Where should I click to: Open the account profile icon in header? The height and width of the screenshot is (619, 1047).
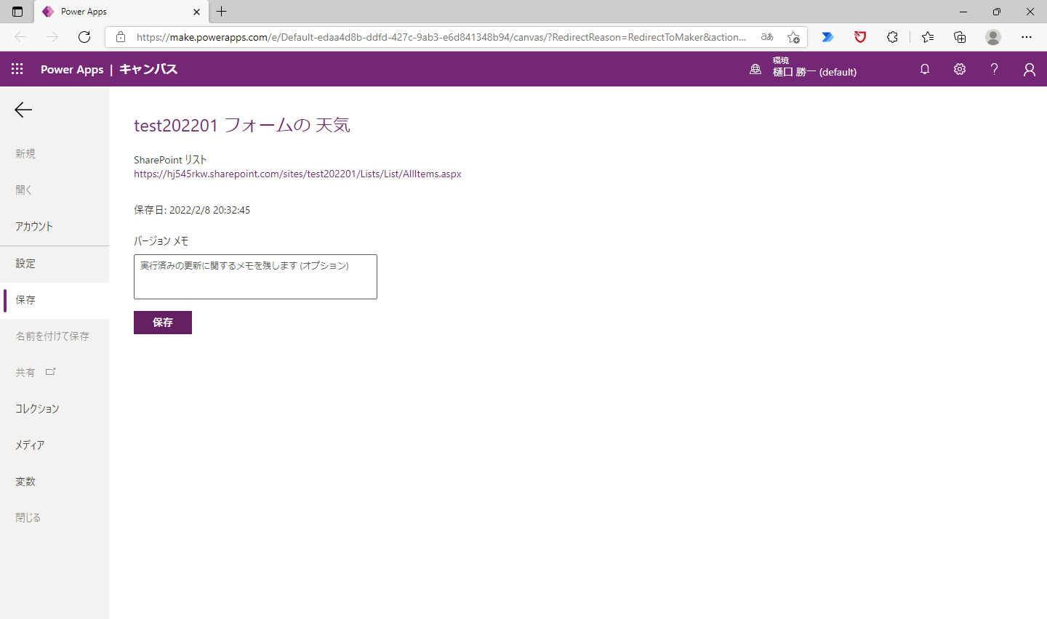[1030, 69]
